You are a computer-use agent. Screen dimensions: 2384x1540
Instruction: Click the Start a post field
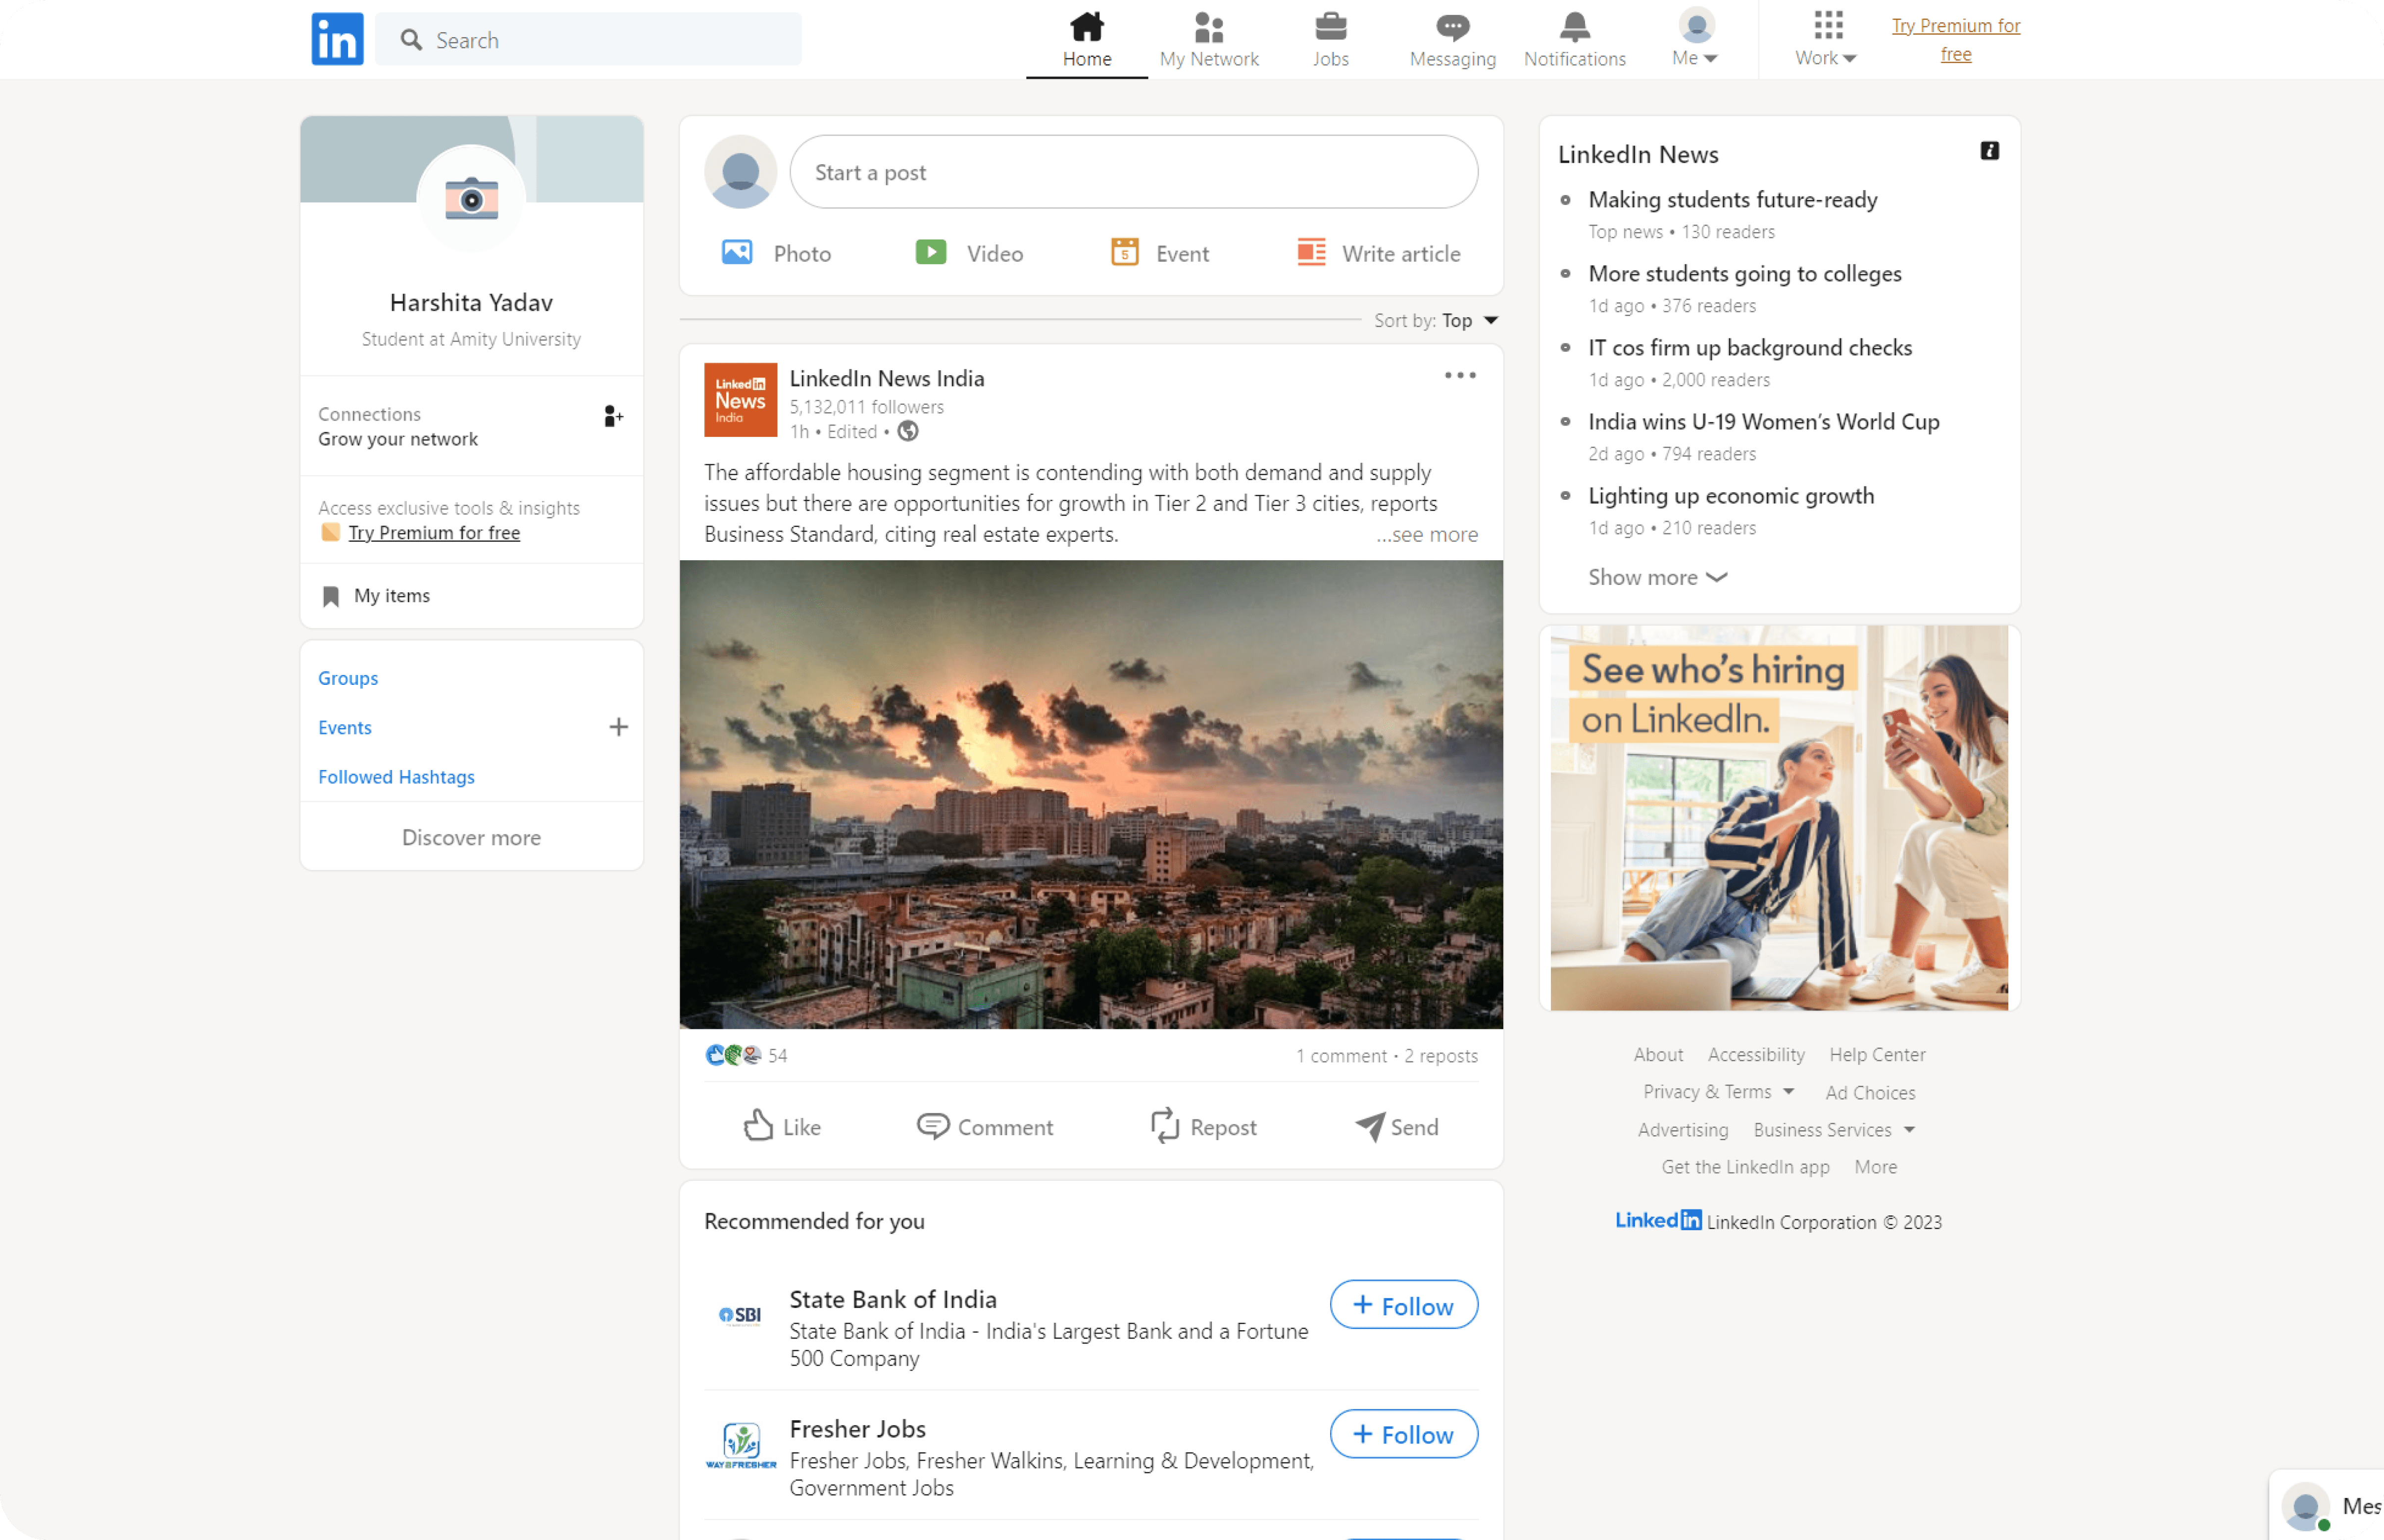[x=1133, y=172]
